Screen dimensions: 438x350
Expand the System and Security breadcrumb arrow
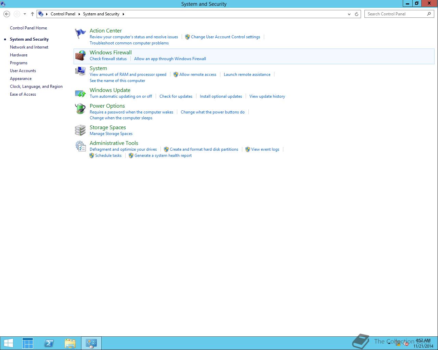click(x=123, y=14)
